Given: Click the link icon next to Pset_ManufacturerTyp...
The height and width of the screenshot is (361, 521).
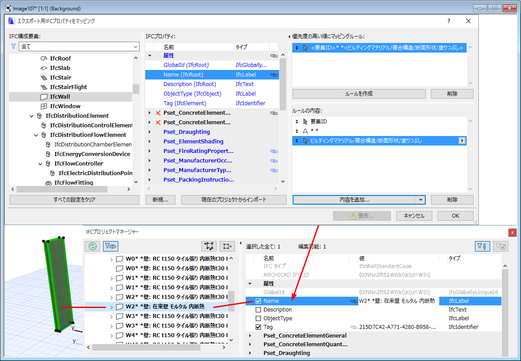Looking at the screenshot, I should click(x=274, y=171).
